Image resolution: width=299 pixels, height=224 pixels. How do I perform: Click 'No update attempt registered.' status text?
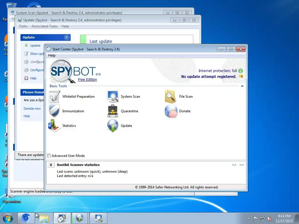[208, 77]
